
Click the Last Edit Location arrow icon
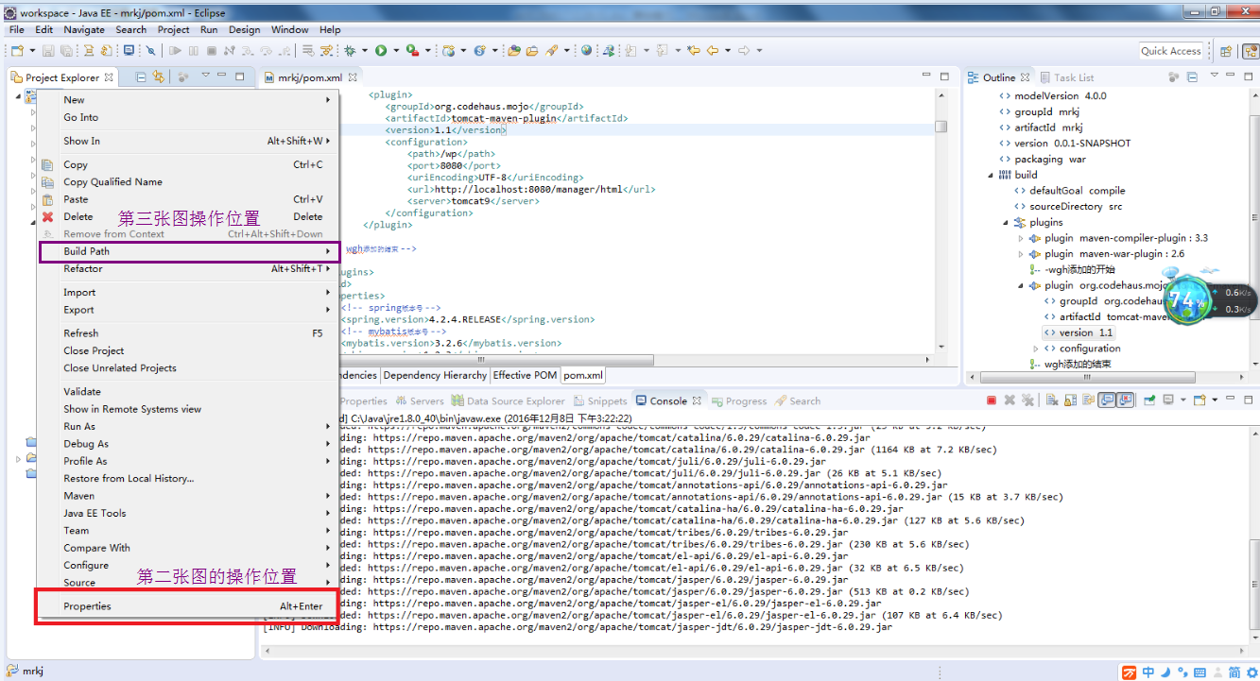(693, 51)
